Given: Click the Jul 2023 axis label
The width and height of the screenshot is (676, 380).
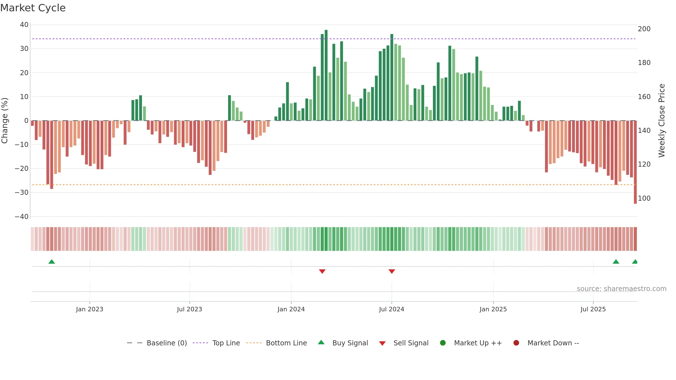Looking at the screenshot, I should (190, 309).
